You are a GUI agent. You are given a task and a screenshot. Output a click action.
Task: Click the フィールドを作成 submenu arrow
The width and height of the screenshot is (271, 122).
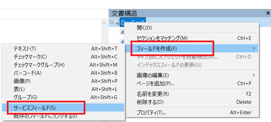[x=254, y=48]
